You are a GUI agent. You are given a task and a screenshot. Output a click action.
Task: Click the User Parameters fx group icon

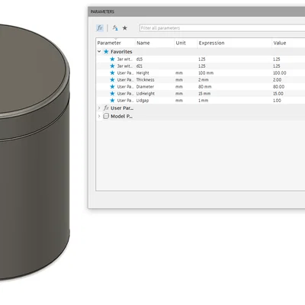click(106, 108)
